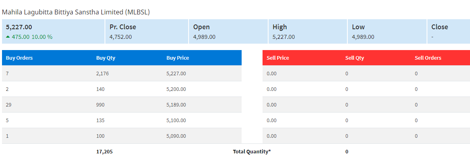Click the last traded price 5,227.00

pyautogui.click(x=19, y=27)
